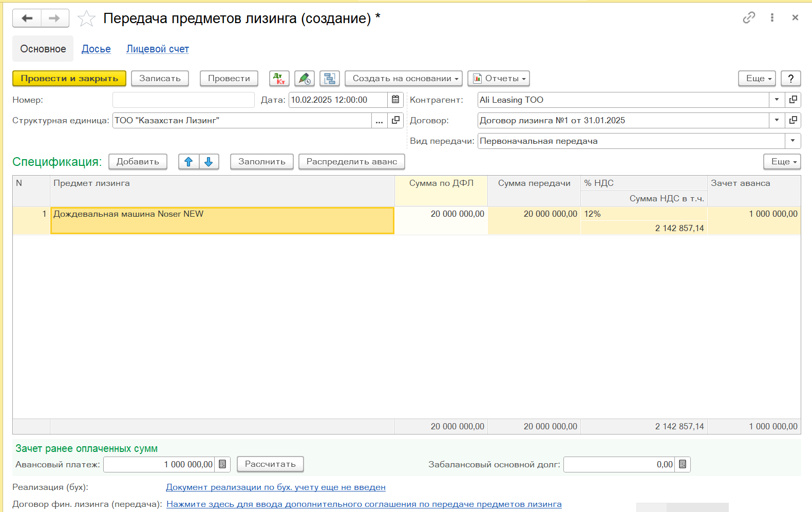Move specification row up

click(x=188, y=162)
